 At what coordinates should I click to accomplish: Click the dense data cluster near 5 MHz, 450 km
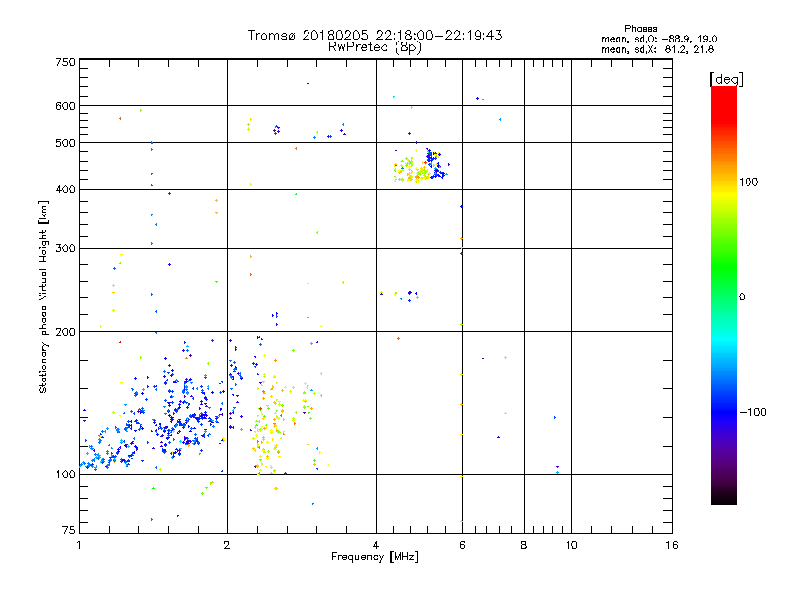point(421,165)
